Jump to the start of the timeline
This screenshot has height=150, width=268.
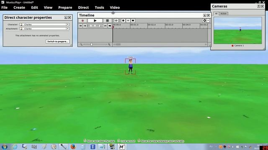(x=81, y=26)
